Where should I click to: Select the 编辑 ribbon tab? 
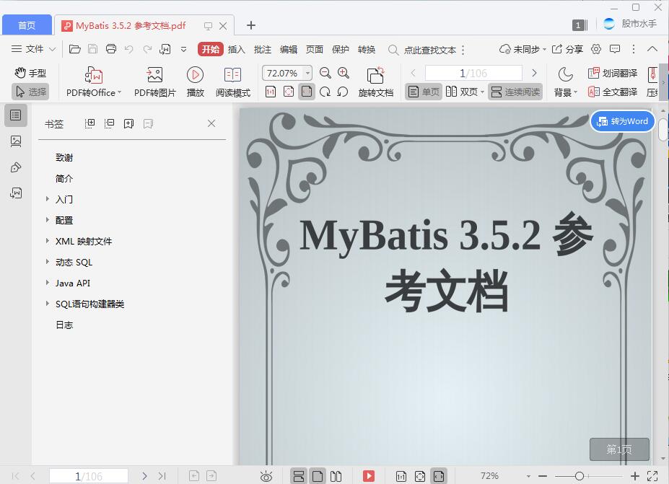[289, 50]
